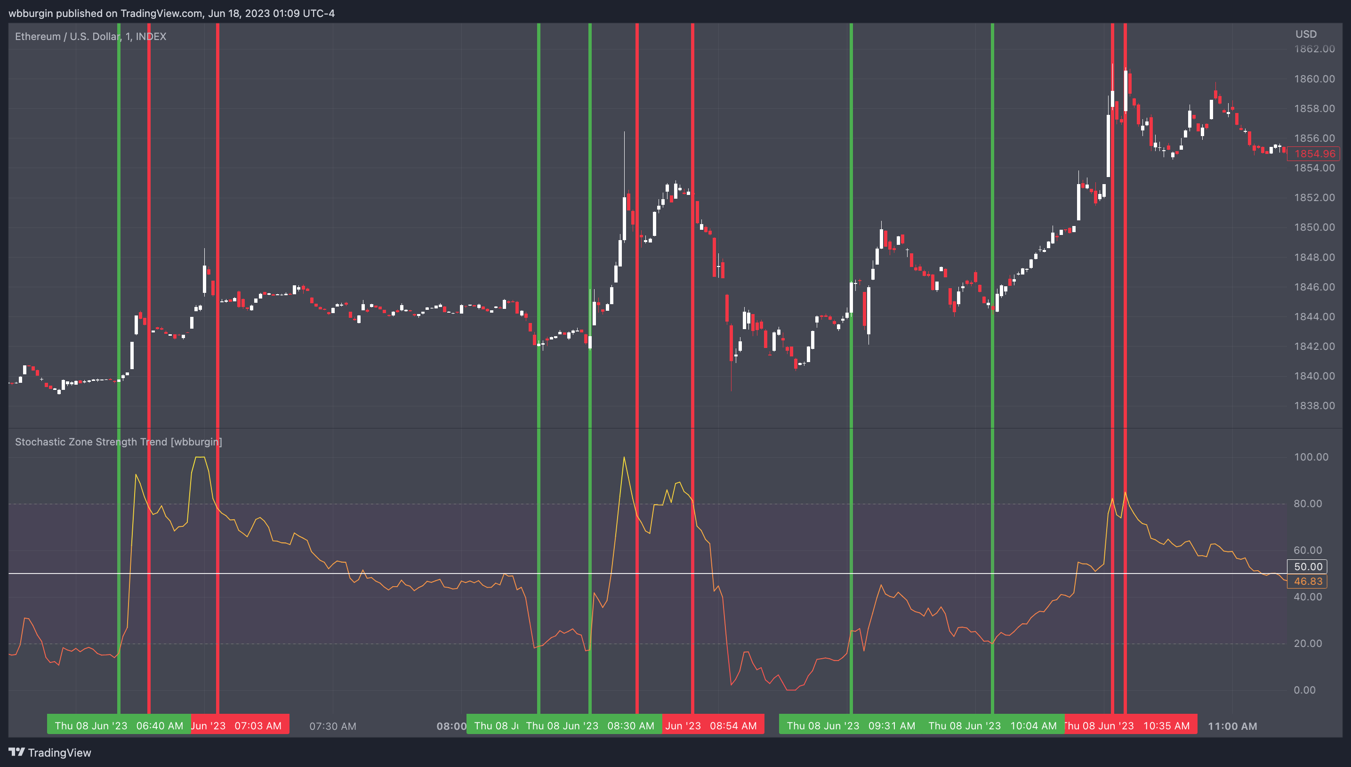
Task: Click the 1838.00 price axis label
Action: click(x=1314, y=405)
